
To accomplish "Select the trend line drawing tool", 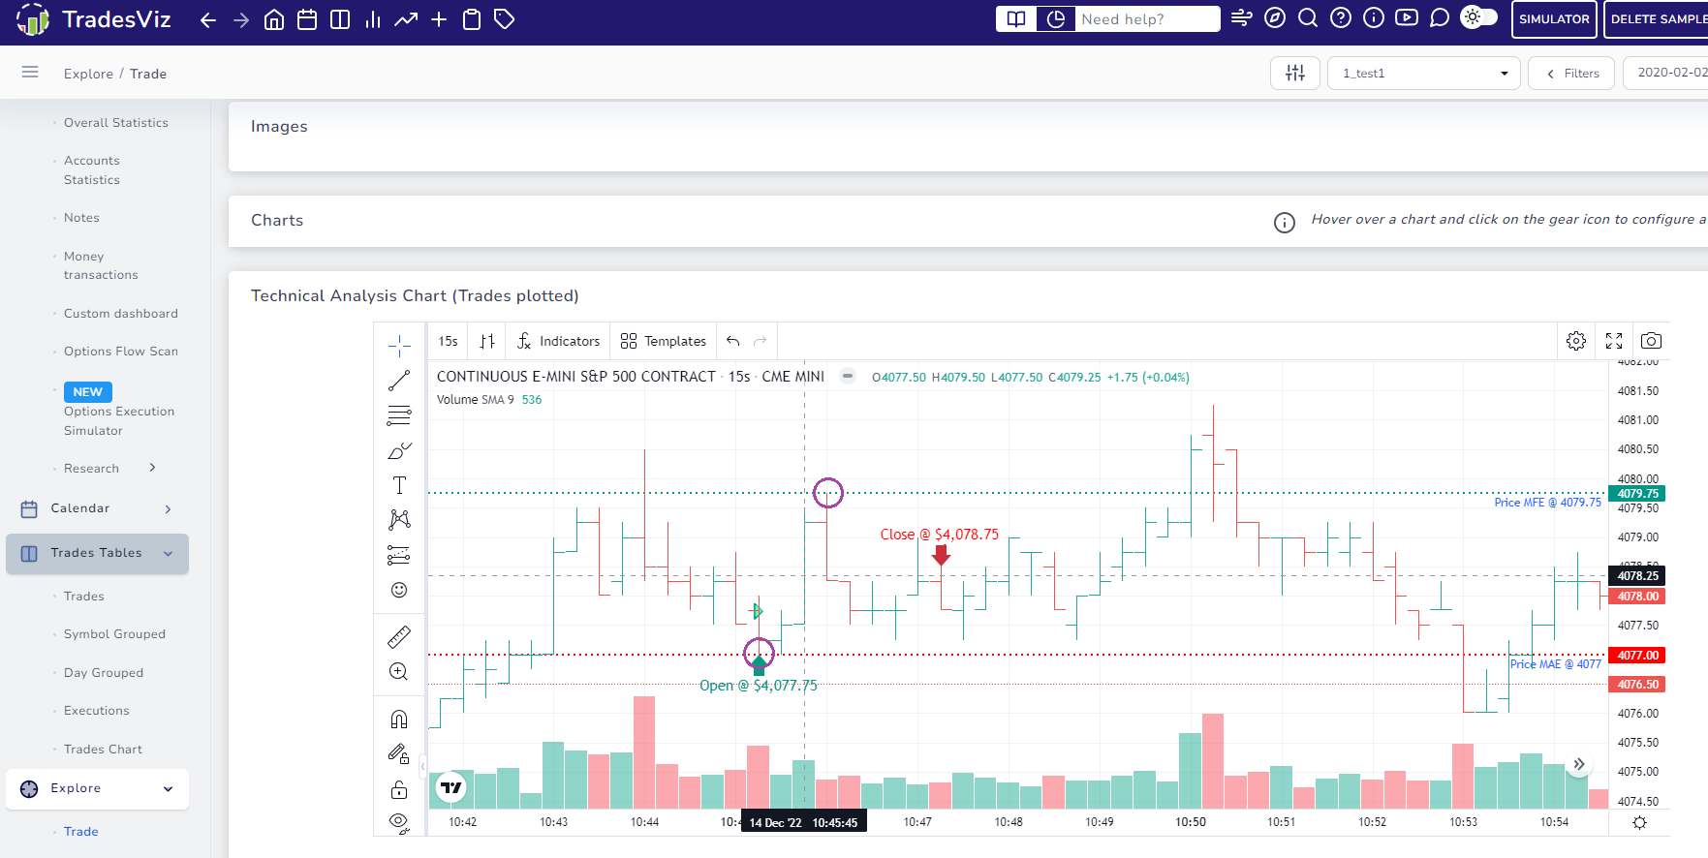I will 399,381.
